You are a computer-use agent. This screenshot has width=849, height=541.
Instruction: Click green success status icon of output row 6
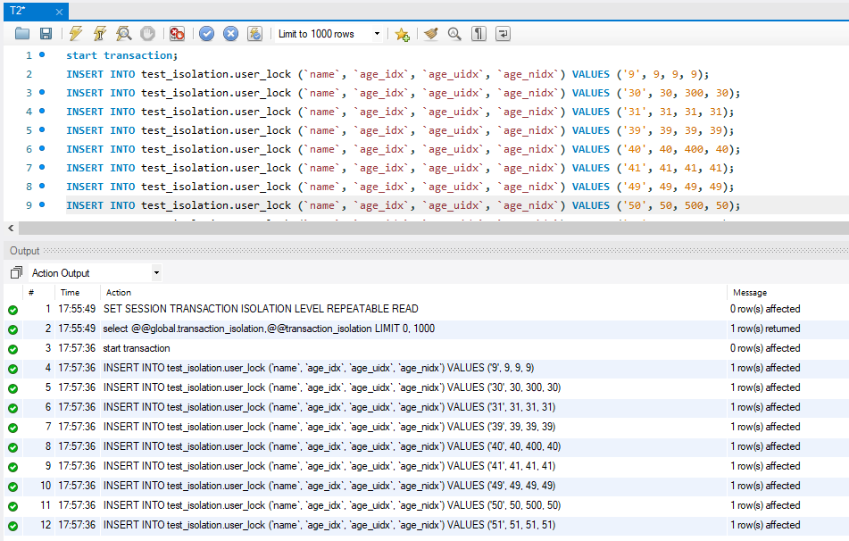tap(13, 408)
